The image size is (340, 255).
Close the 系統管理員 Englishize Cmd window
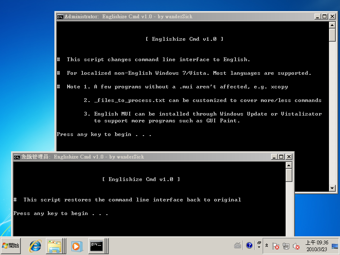click(x=289, y=157)
